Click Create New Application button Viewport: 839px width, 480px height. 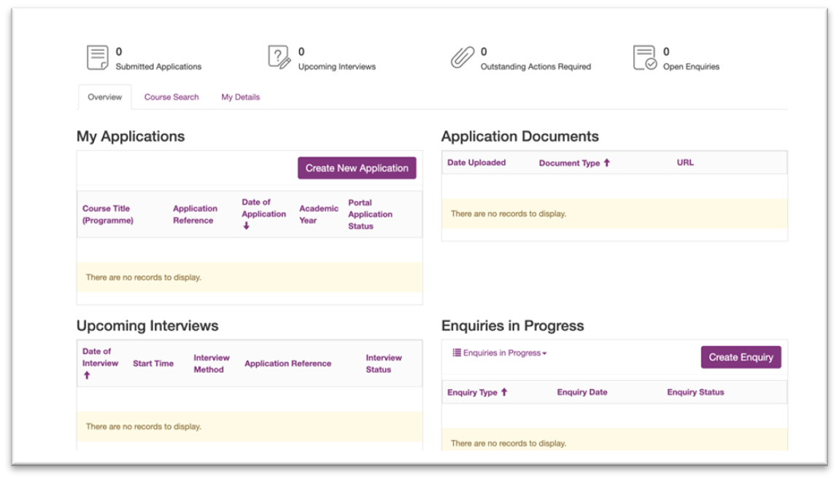(x=357, y=168)
